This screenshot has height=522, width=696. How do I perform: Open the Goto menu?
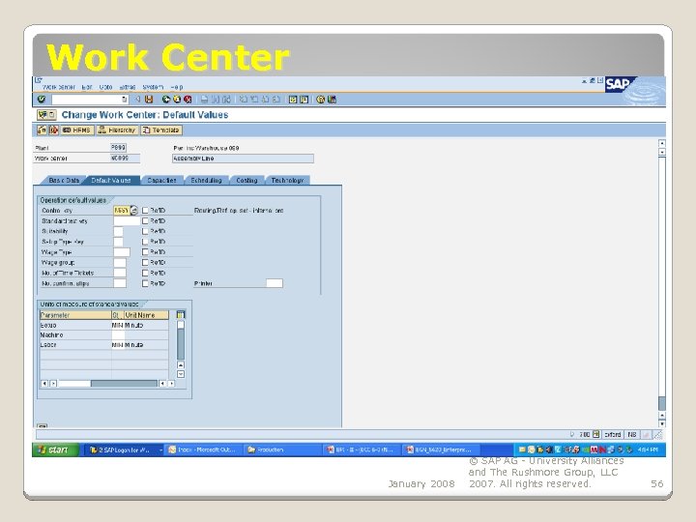[x=105, y=87]
